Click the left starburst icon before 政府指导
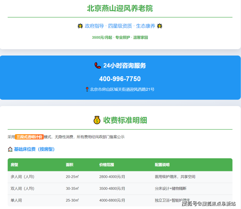Screen dimensions: 241x209 tap(80, 26)
